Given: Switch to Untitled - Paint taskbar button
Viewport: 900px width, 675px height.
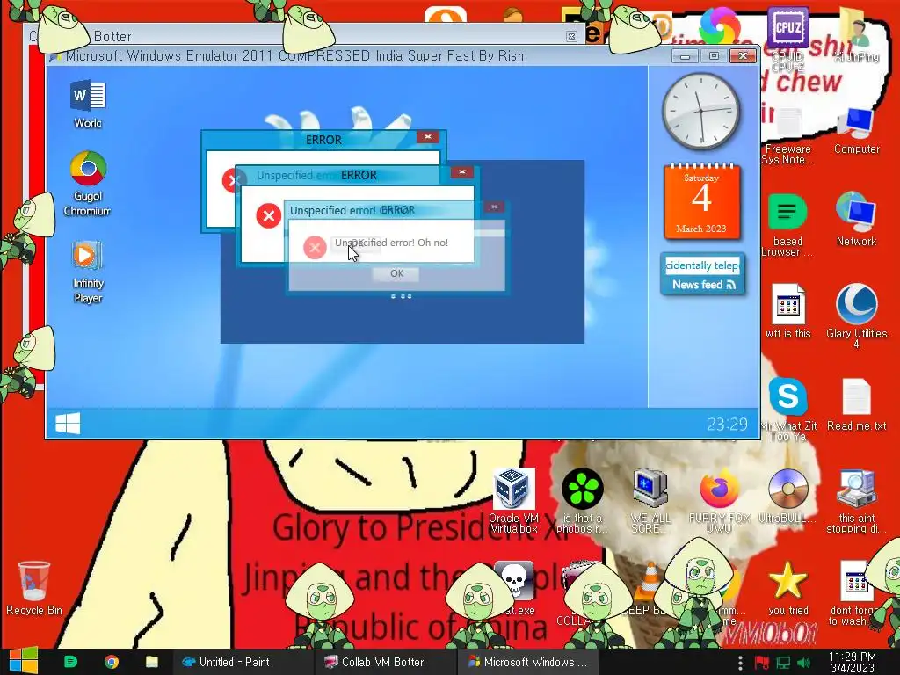Looking at the screenshot, I should click(x=243, y=662).
